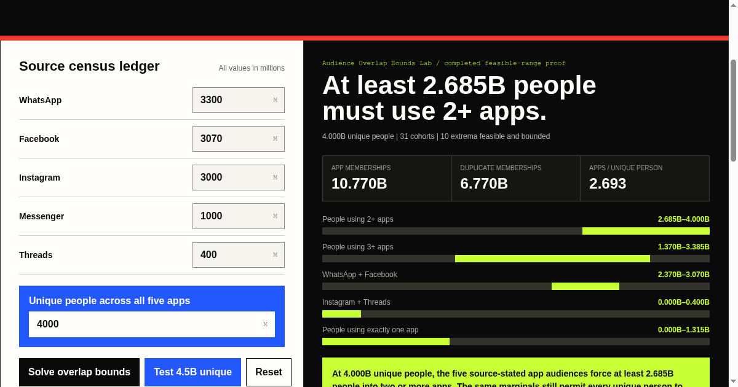Click the App Memberships 10.770B card
Viewport: 738px width, 387px height.
pyautogui.click(x=387, y=178)
